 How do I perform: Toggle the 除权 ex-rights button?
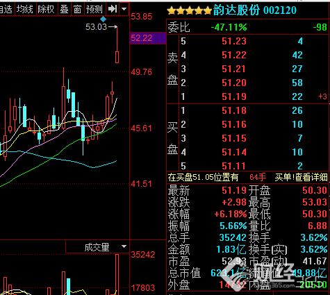pyautogui.click(x=46, y=9)
